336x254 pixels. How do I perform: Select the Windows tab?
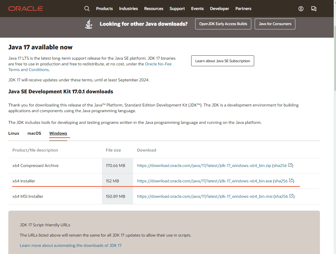coord(58,133)
